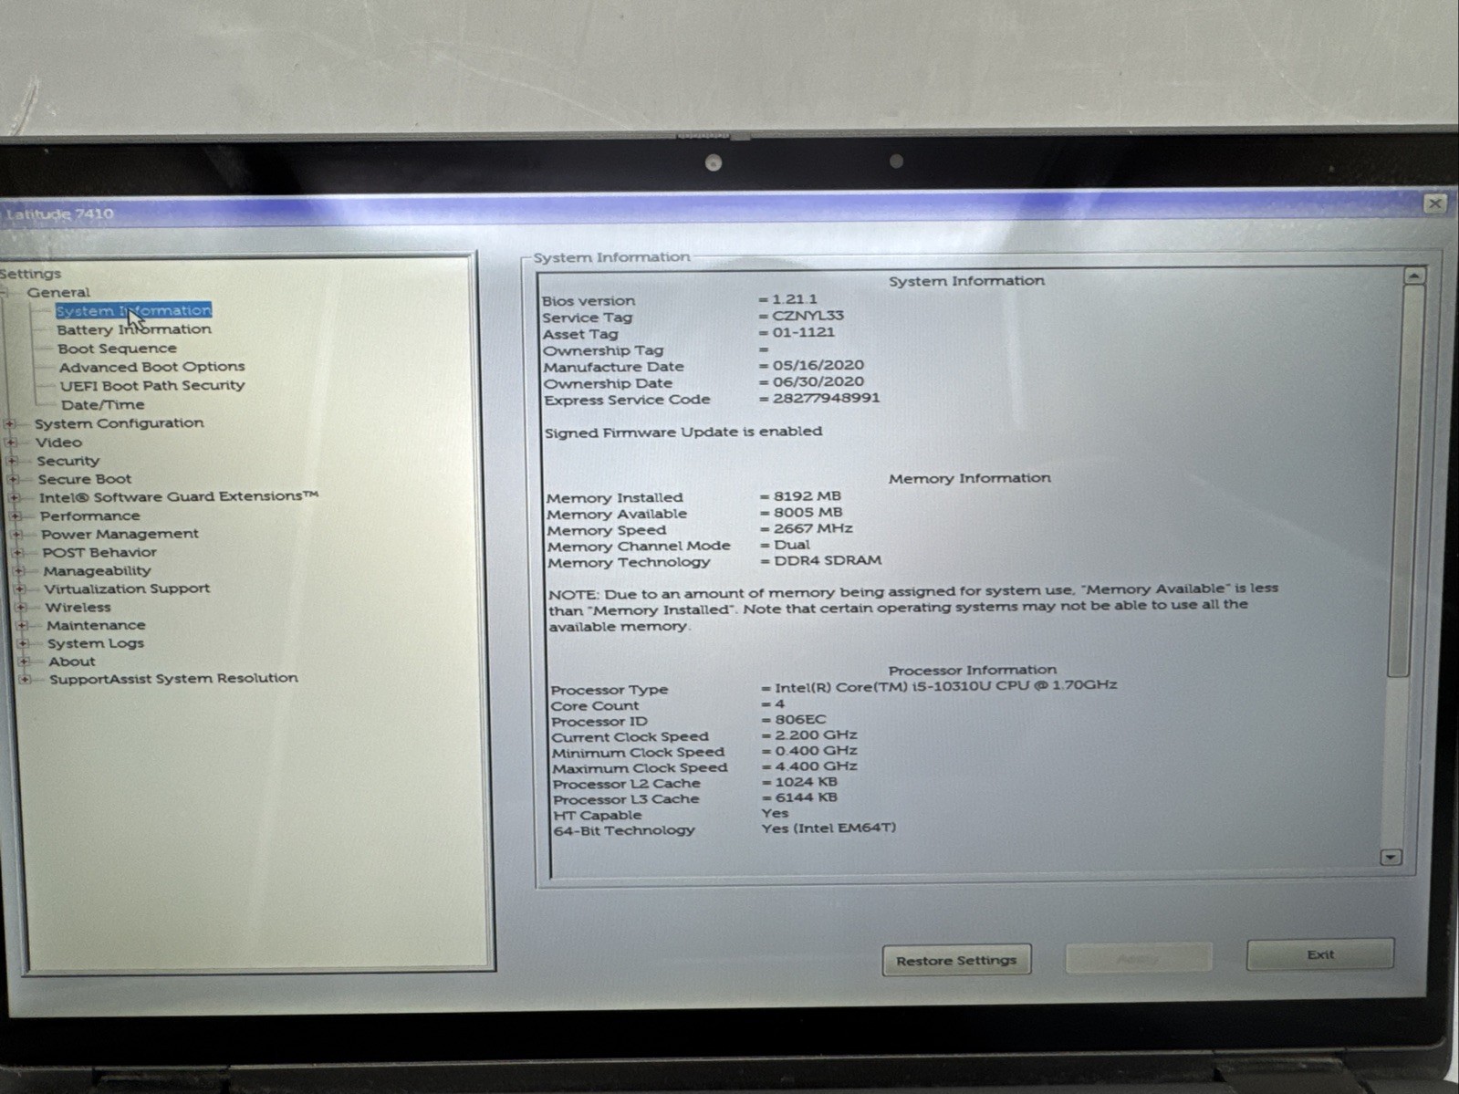Image resolution: width=1459 pixels, height=1094 pixels.
Task: Collapse the General tree node
Action: click(x=5, y=292)
